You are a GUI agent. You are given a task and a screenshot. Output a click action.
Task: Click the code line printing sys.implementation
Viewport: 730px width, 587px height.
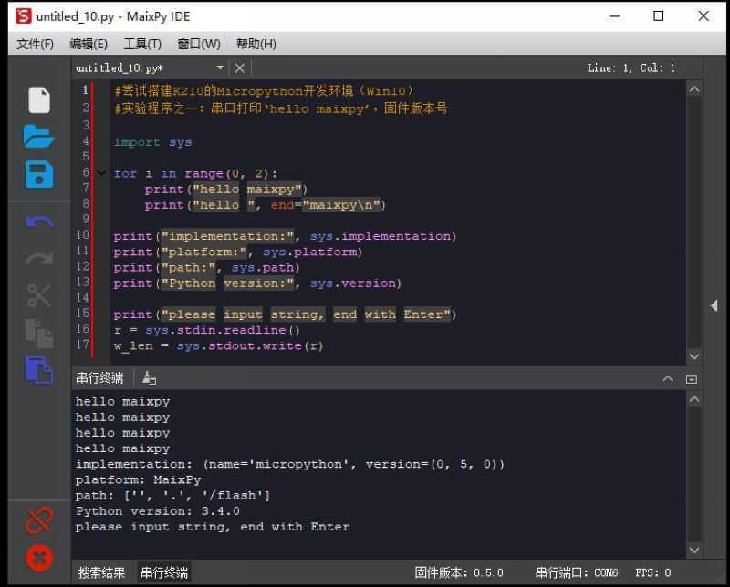coord(285,236)
